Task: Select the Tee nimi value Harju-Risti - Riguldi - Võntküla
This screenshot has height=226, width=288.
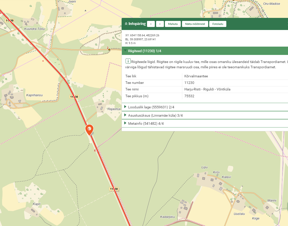Action: tap(207, 89)
